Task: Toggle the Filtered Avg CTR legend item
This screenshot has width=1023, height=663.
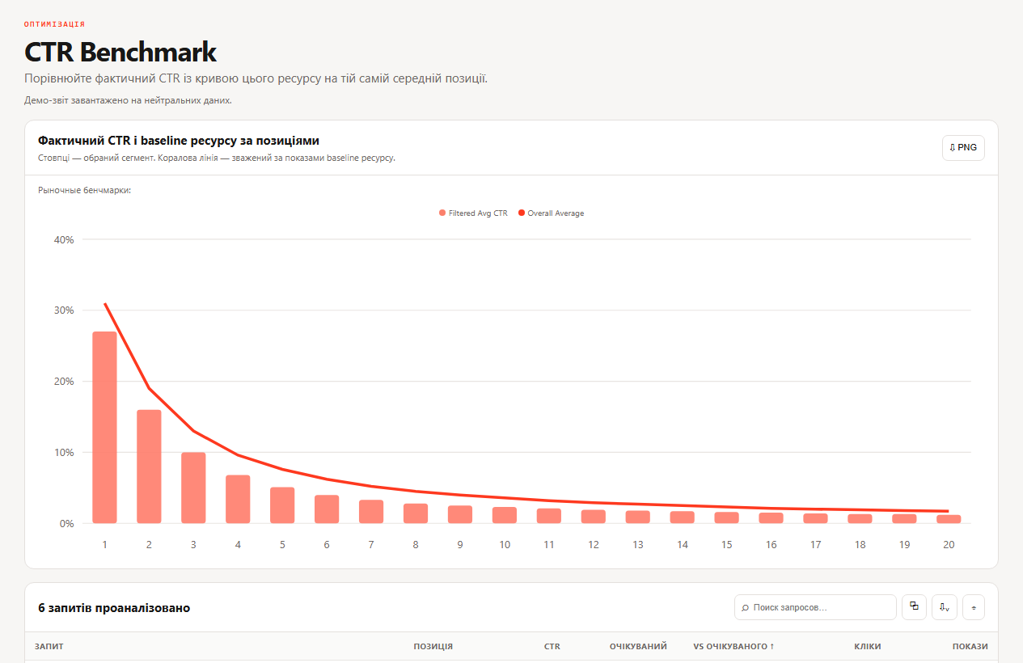Action: (473, 213)
